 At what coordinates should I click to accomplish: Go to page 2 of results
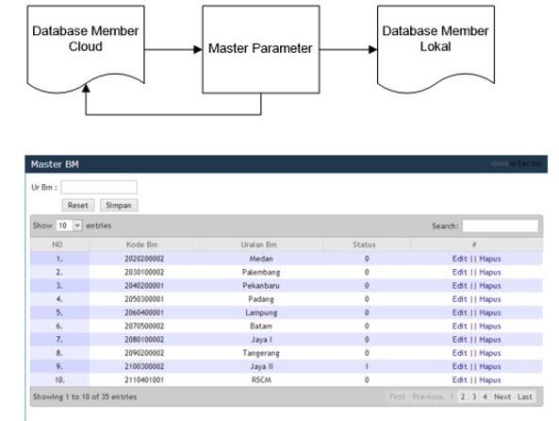coord(463,396)
